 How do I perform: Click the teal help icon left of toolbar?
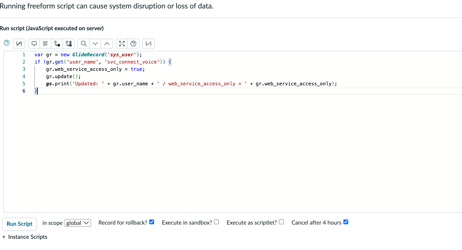coord(7,43)
